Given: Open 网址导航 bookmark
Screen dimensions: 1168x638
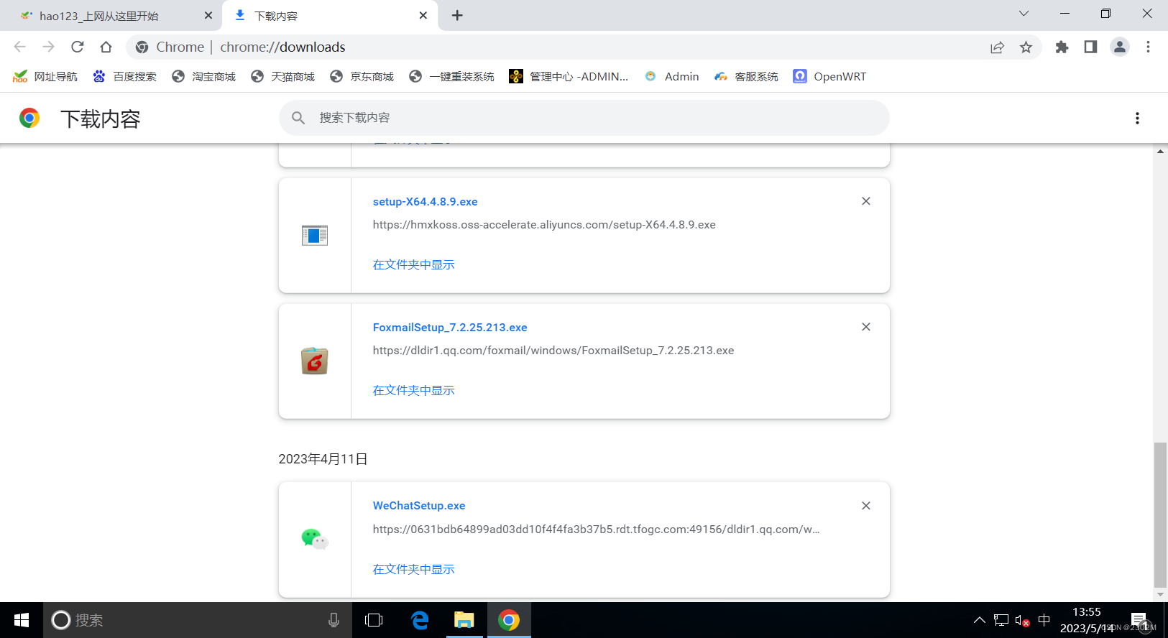Looking at the screenshot, I should coord(45,77).
